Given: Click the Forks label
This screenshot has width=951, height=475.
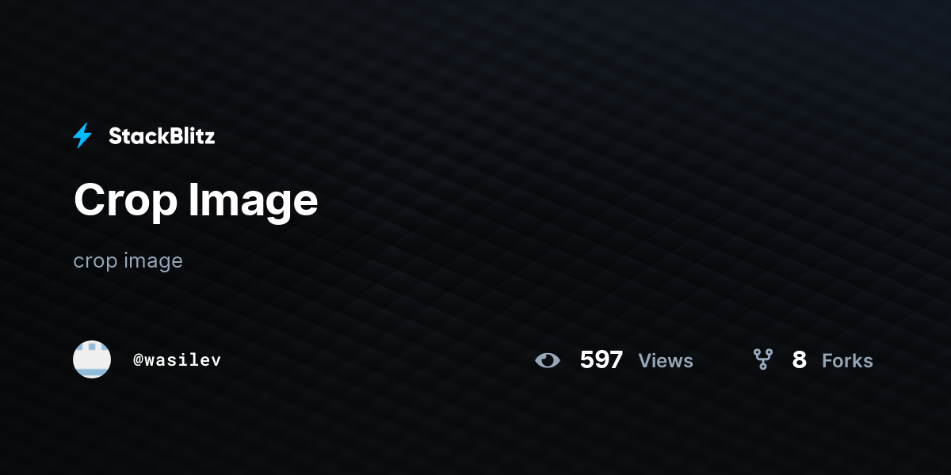Looking at the screenshot, I should pos(847,361).
